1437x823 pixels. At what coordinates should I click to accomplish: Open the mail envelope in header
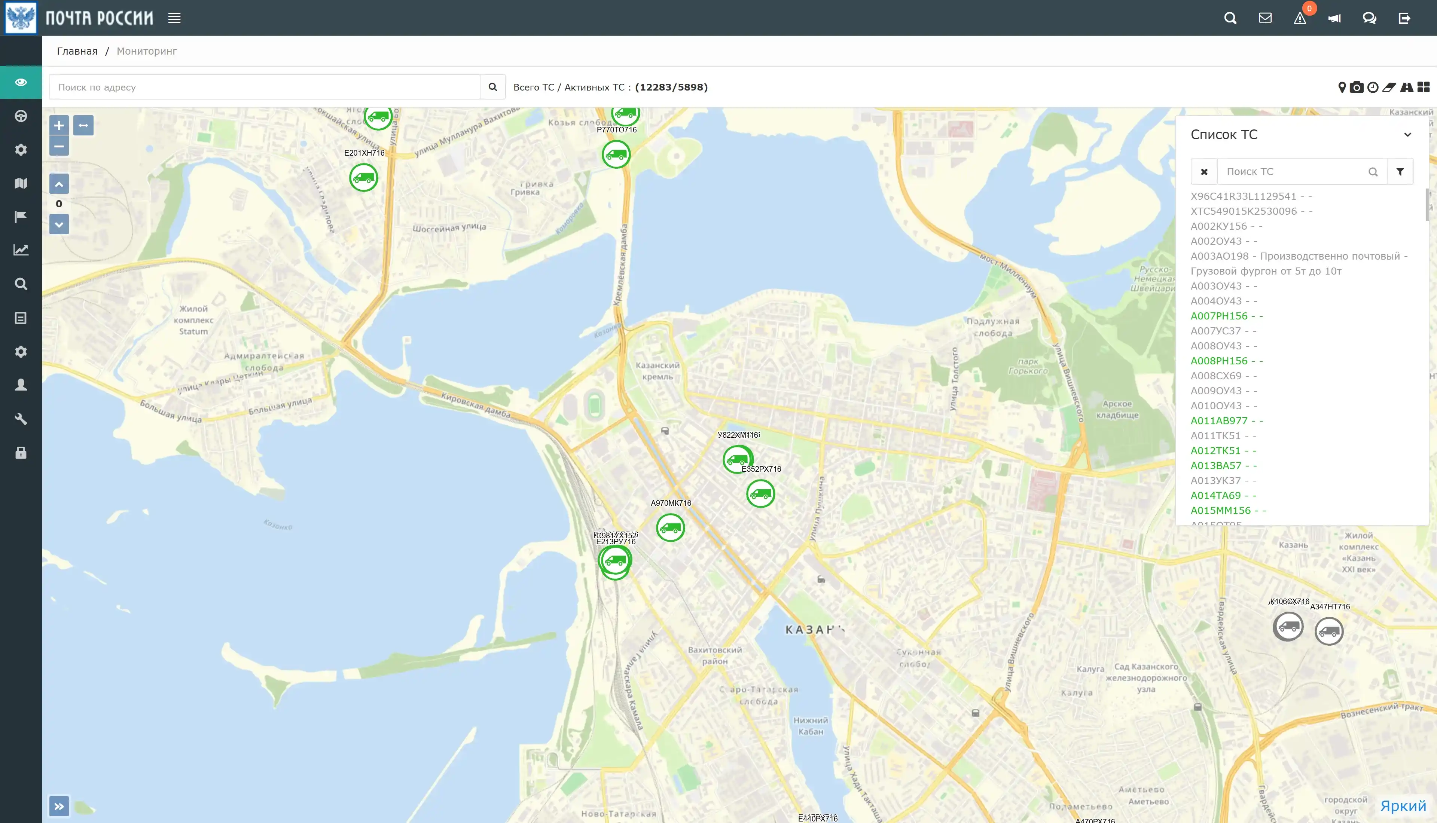click(x=1265, y=18)
